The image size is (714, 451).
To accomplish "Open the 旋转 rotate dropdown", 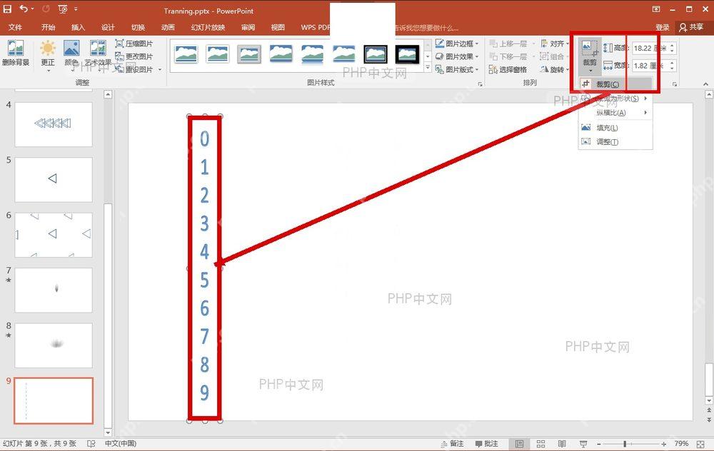I will pyautogui.click(x=555, y=69).
